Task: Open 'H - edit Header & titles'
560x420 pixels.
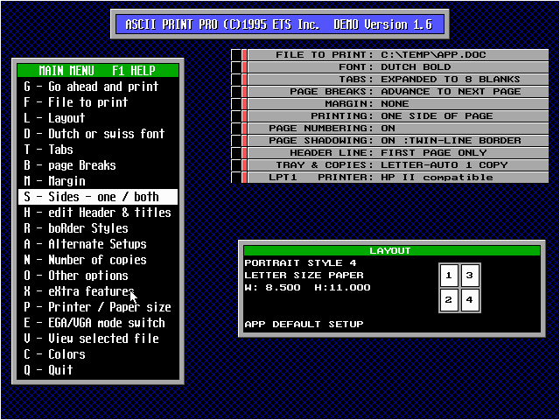Action: [x=98, y=213]
